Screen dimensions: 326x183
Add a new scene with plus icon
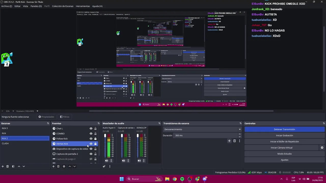pos(3,166)
